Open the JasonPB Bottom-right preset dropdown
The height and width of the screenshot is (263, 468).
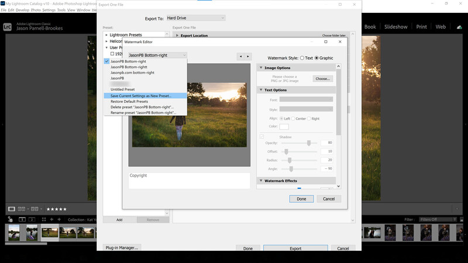(157, 55)
